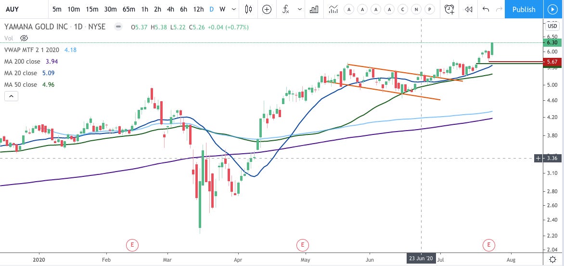Select the 5m timeframe
The height and width of the screenshot is (266, 564).
[57, 9]
